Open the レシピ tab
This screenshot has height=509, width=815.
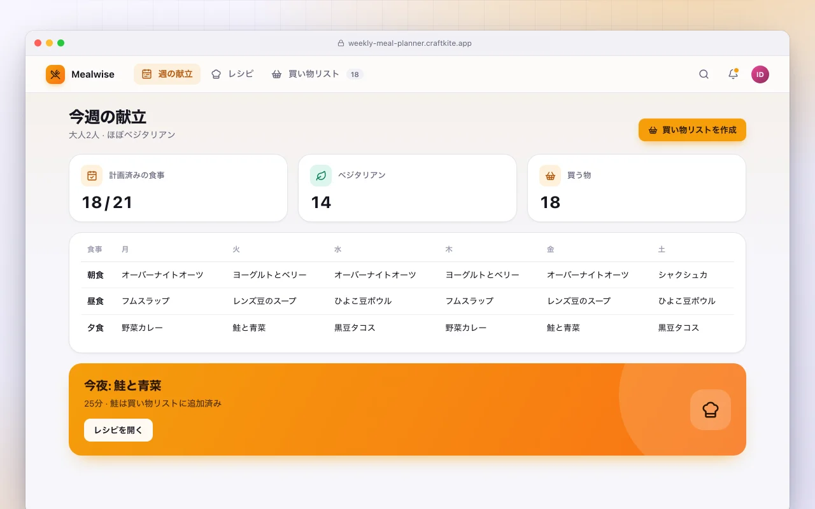coord(232,74)
